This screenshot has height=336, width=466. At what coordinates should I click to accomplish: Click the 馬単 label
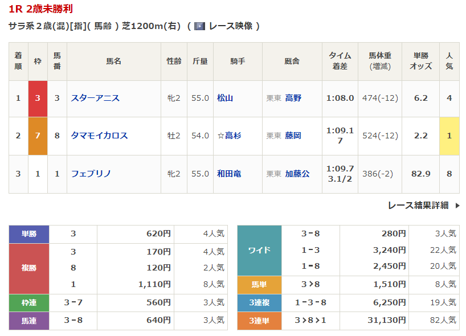[259, 285]
